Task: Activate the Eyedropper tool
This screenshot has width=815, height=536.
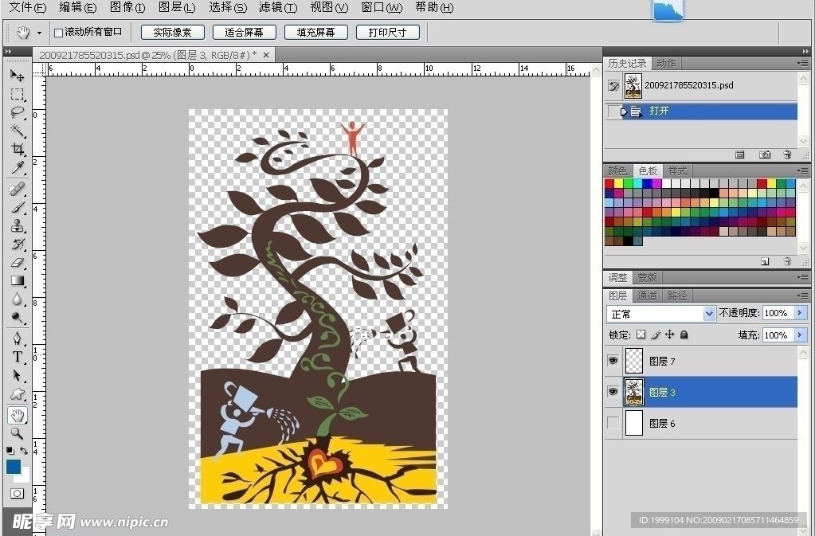Action: (17, 167)
